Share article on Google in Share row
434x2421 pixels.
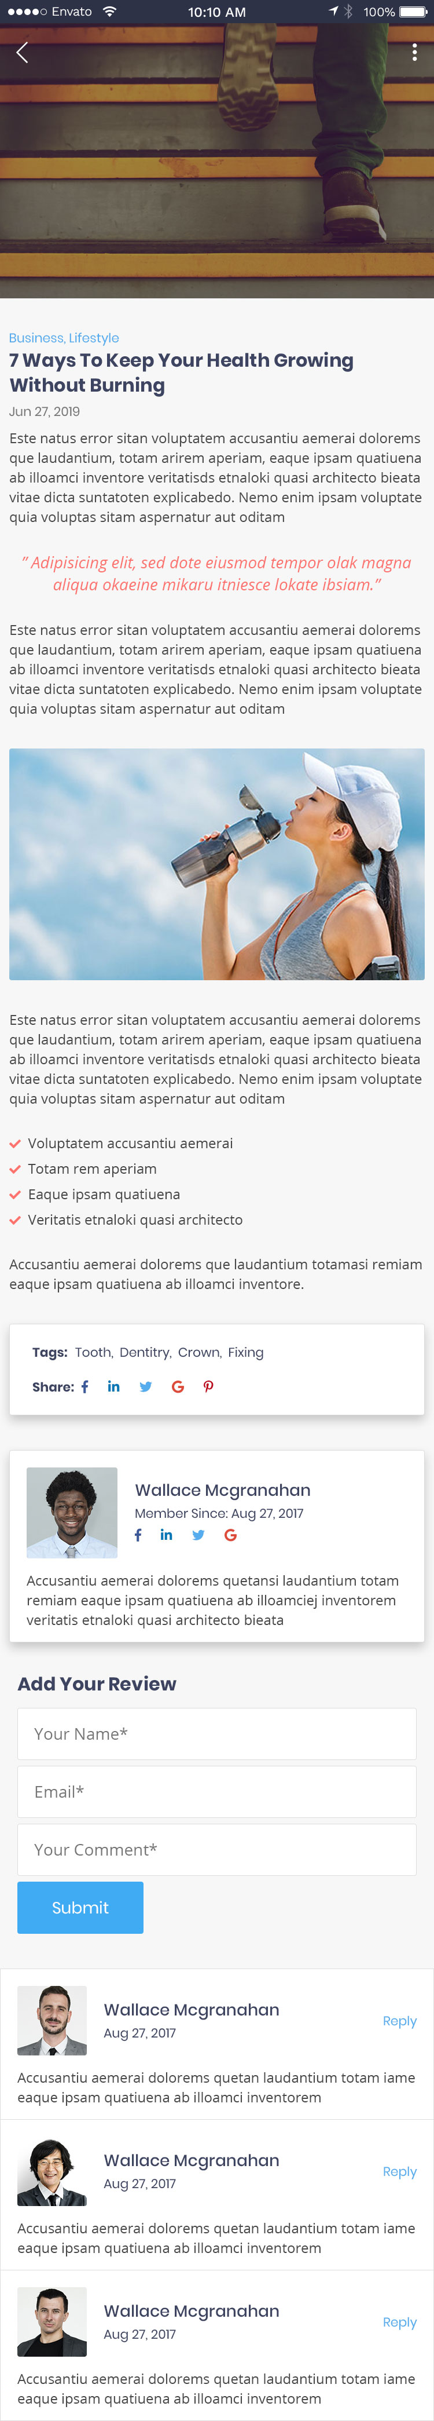tap(178, 1386)
